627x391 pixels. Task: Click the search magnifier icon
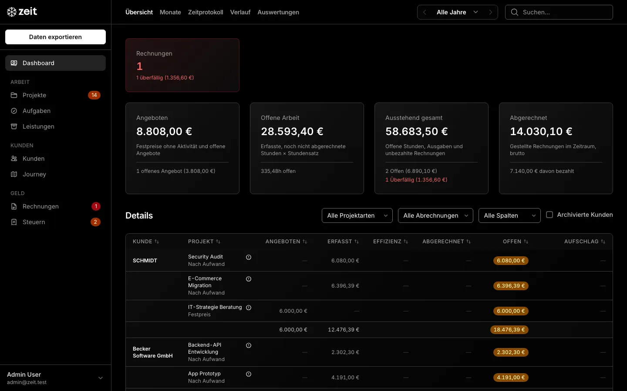515,12
